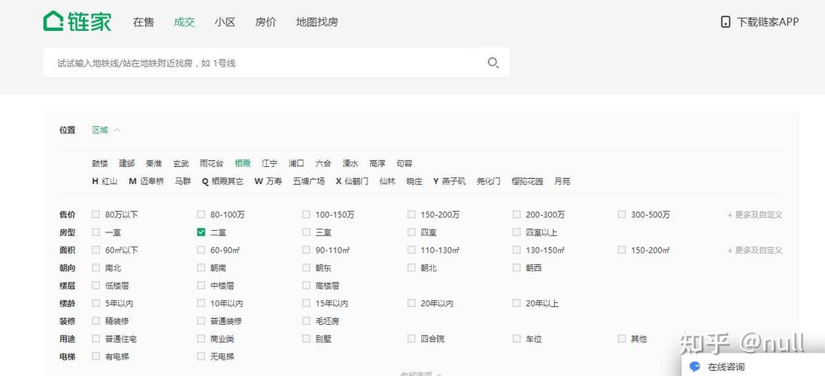
Task: Check the 车位 usage box
Action: (517, 338)
